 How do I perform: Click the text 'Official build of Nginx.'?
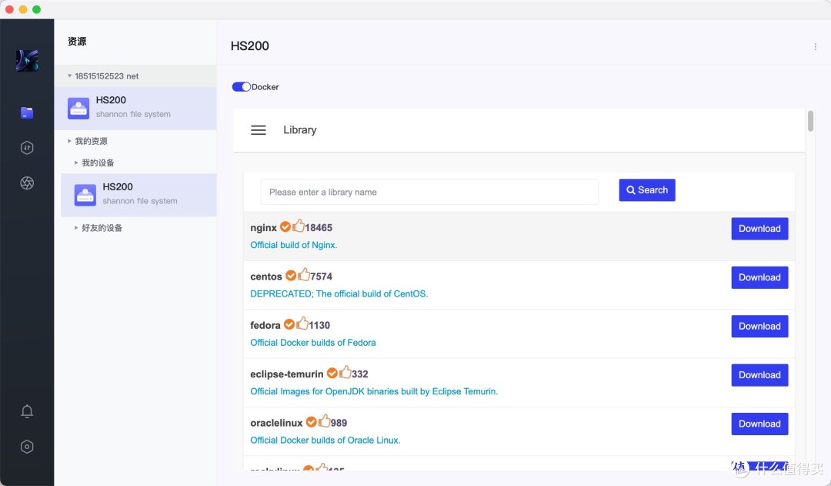click(x=294, y=245)
